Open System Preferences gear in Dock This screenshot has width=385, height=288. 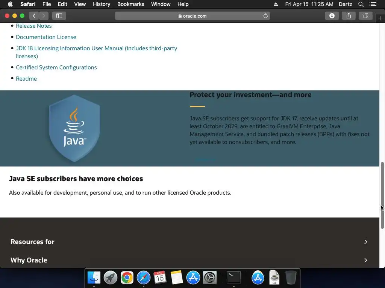tap(210, 277)
